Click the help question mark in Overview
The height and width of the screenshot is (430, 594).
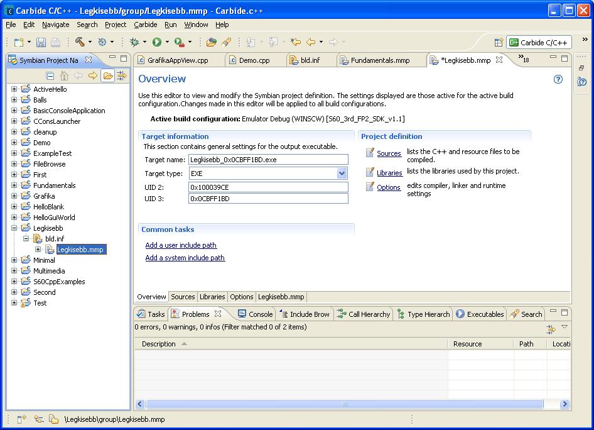pyautogui.click(x=558, y=79)
